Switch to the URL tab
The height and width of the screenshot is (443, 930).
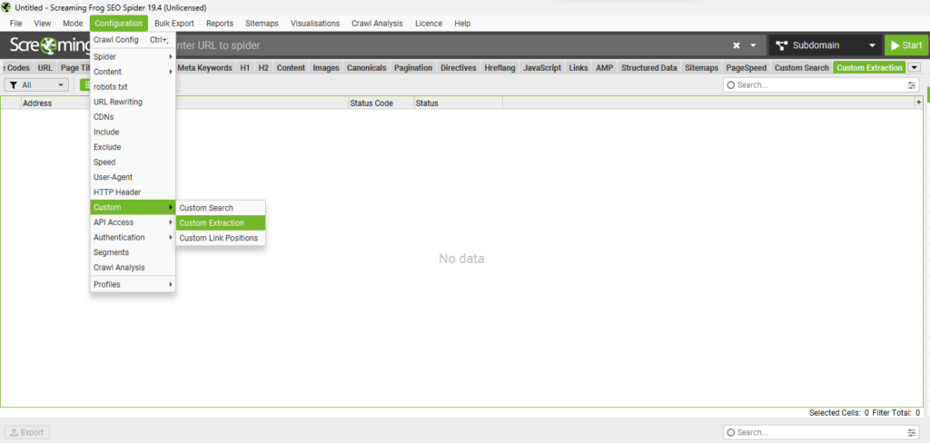pyautogui.click(x=45, y=68)
